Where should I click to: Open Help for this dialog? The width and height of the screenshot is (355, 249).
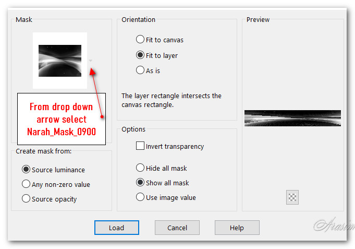click(x=237, y=228)
